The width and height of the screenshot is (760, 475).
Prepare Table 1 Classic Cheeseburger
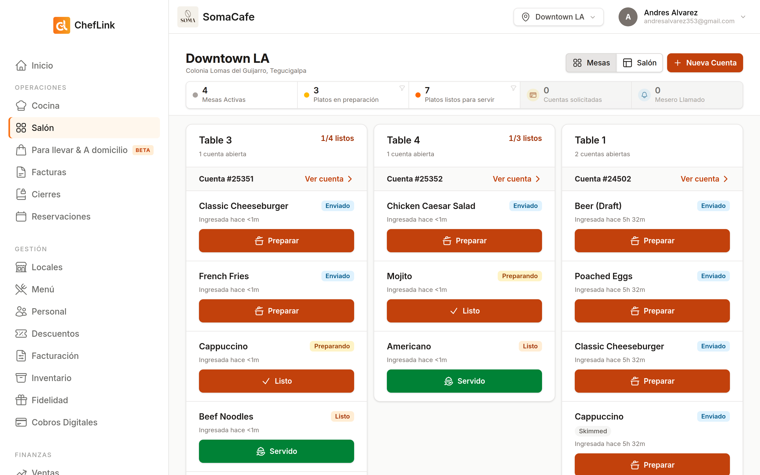click(652, 381)
